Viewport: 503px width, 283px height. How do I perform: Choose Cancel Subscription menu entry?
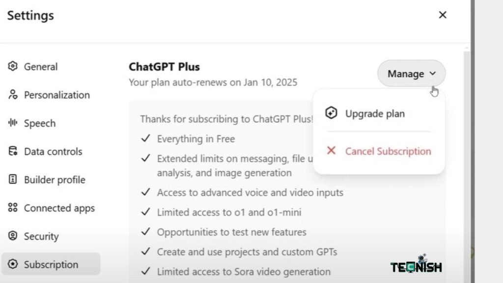point(388,151)
